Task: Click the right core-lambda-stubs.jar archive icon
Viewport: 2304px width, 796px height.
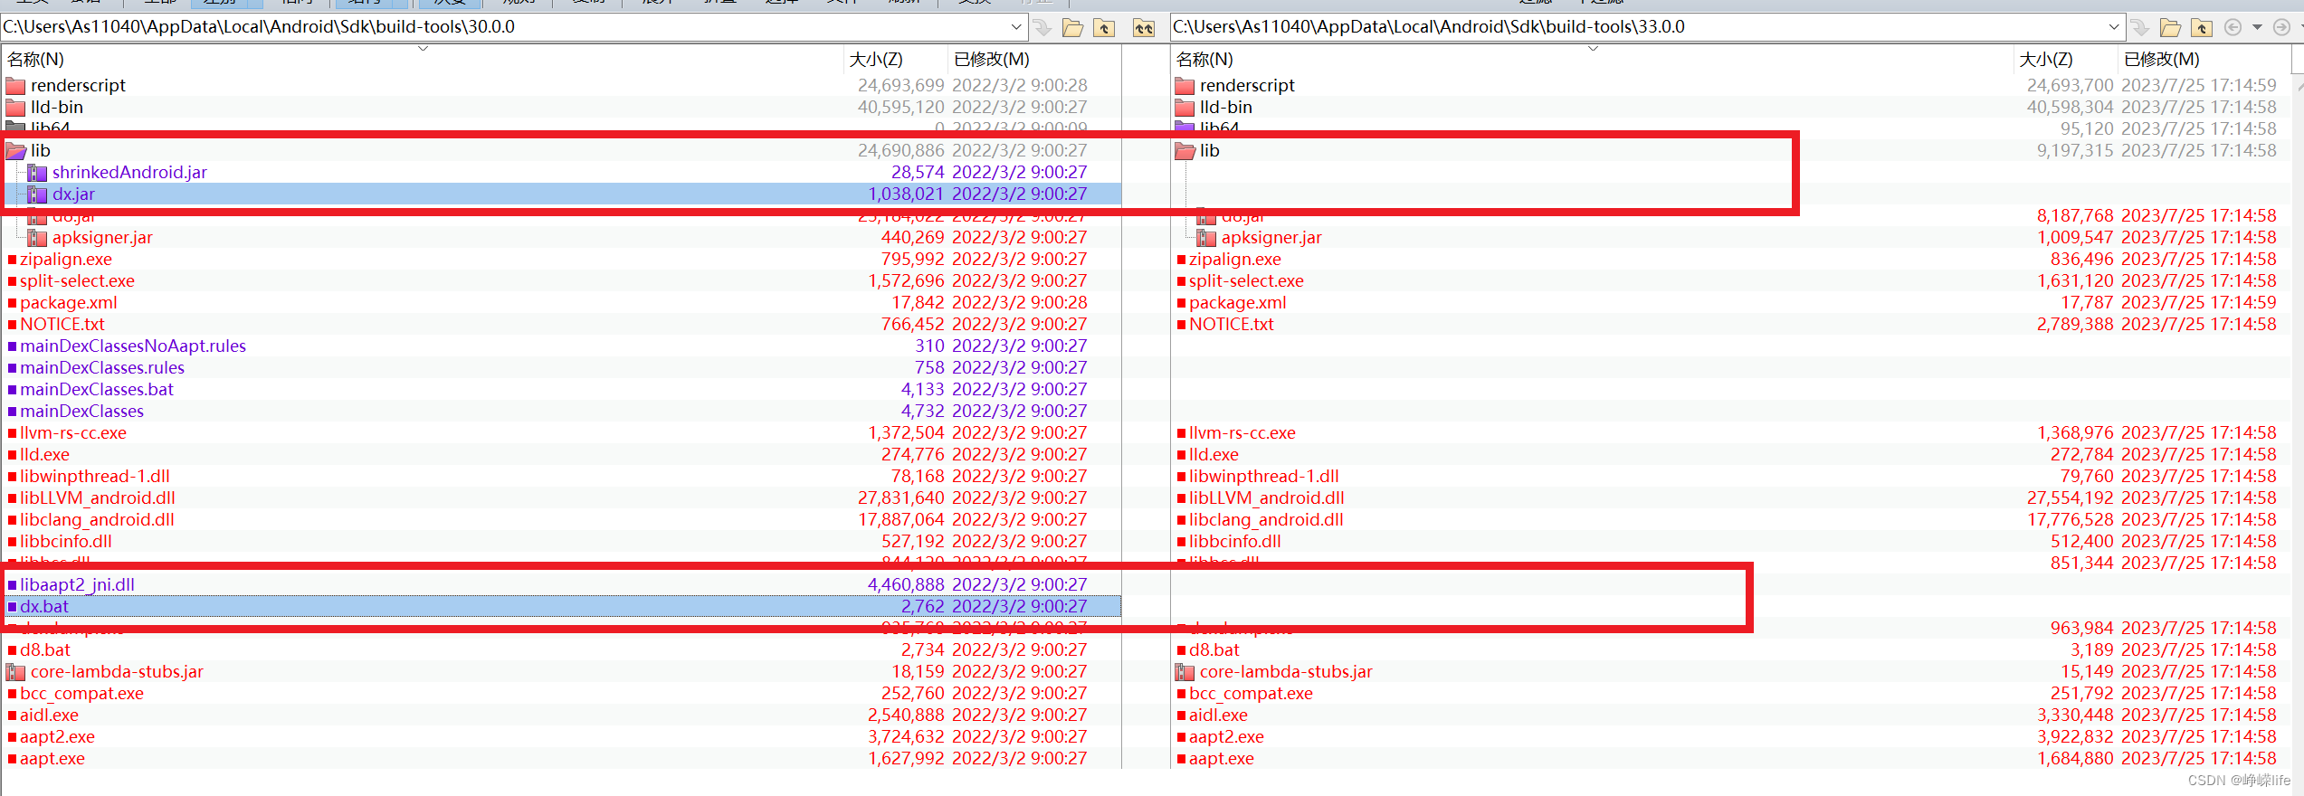Action: click(1185, 672)
